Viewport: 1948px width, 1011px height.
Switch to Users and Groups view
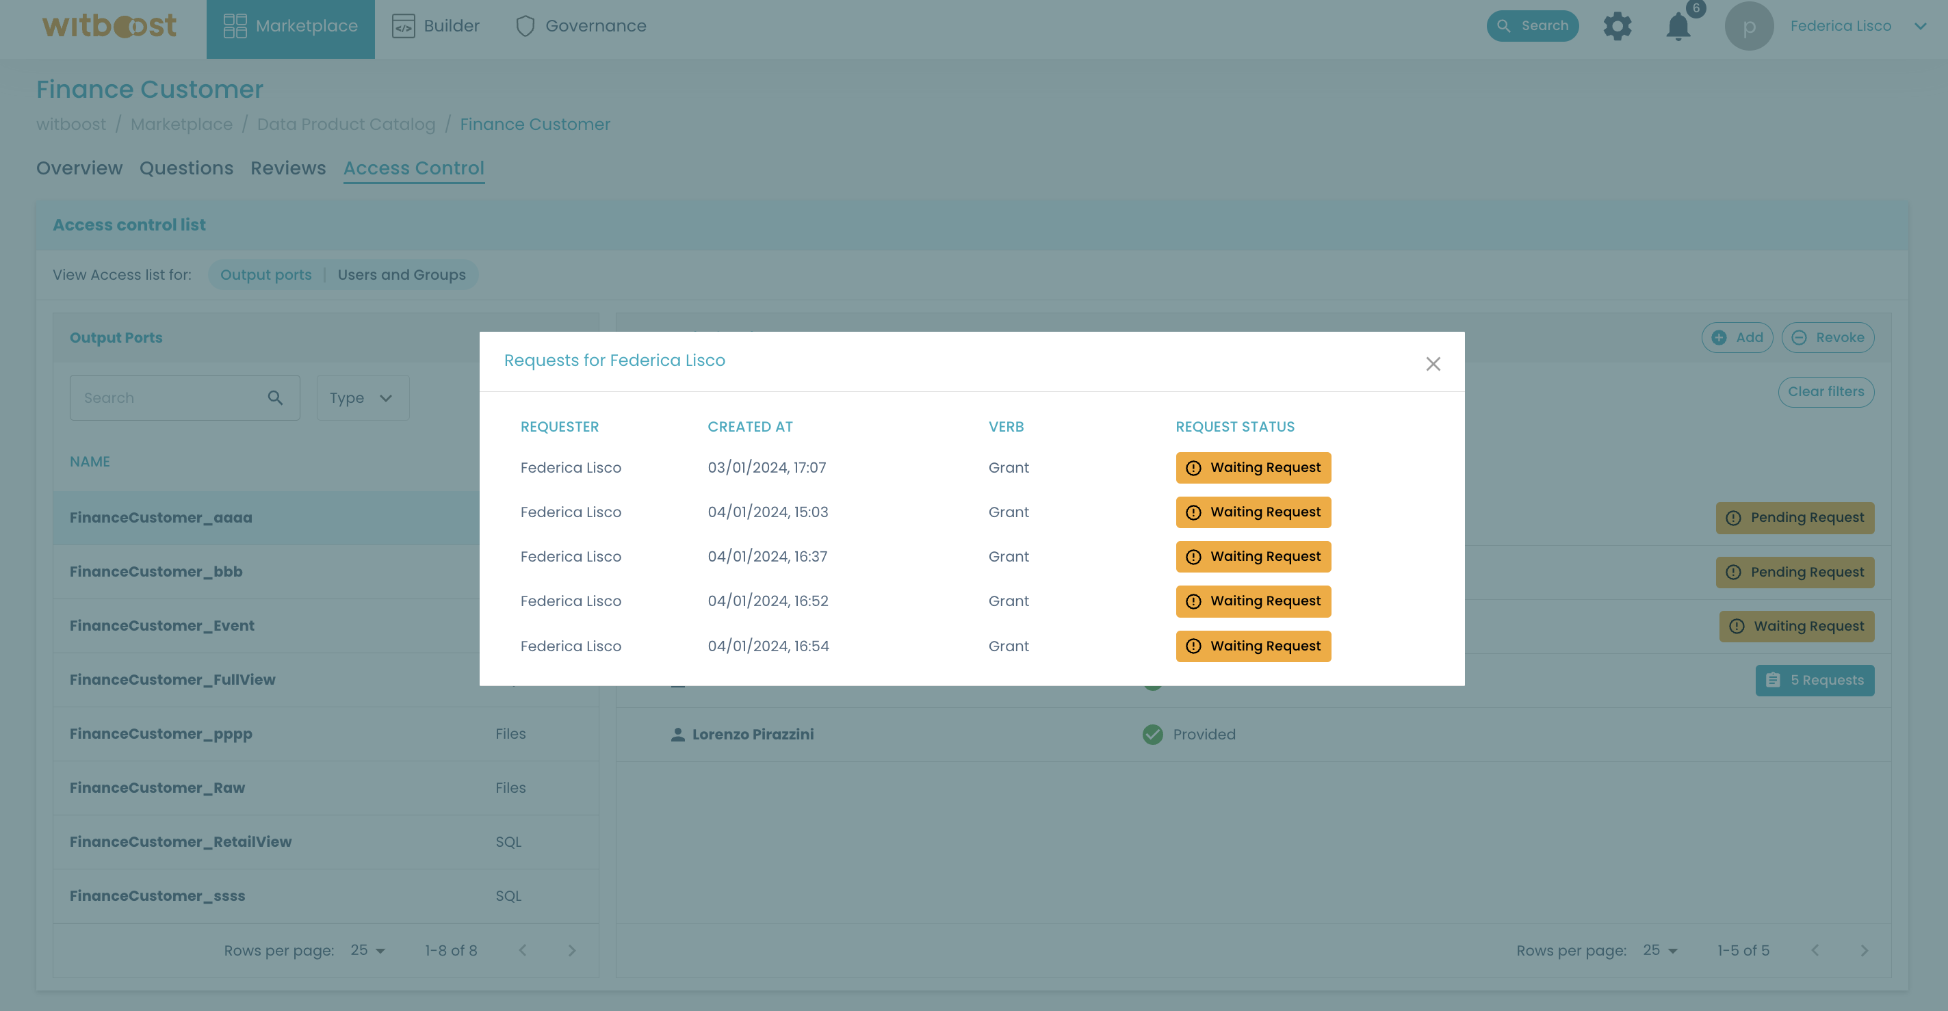coord(401,274)
